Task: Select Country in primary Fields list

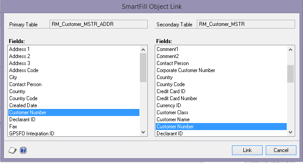Action: click(74, 91)
